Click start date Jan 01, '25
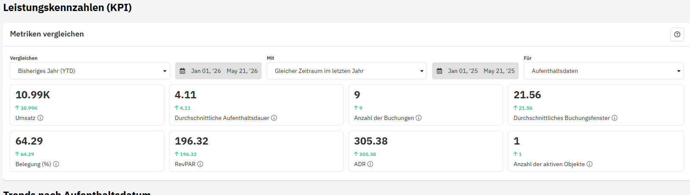The height and width of the screenshot is (195, 690). pos(463,71)
